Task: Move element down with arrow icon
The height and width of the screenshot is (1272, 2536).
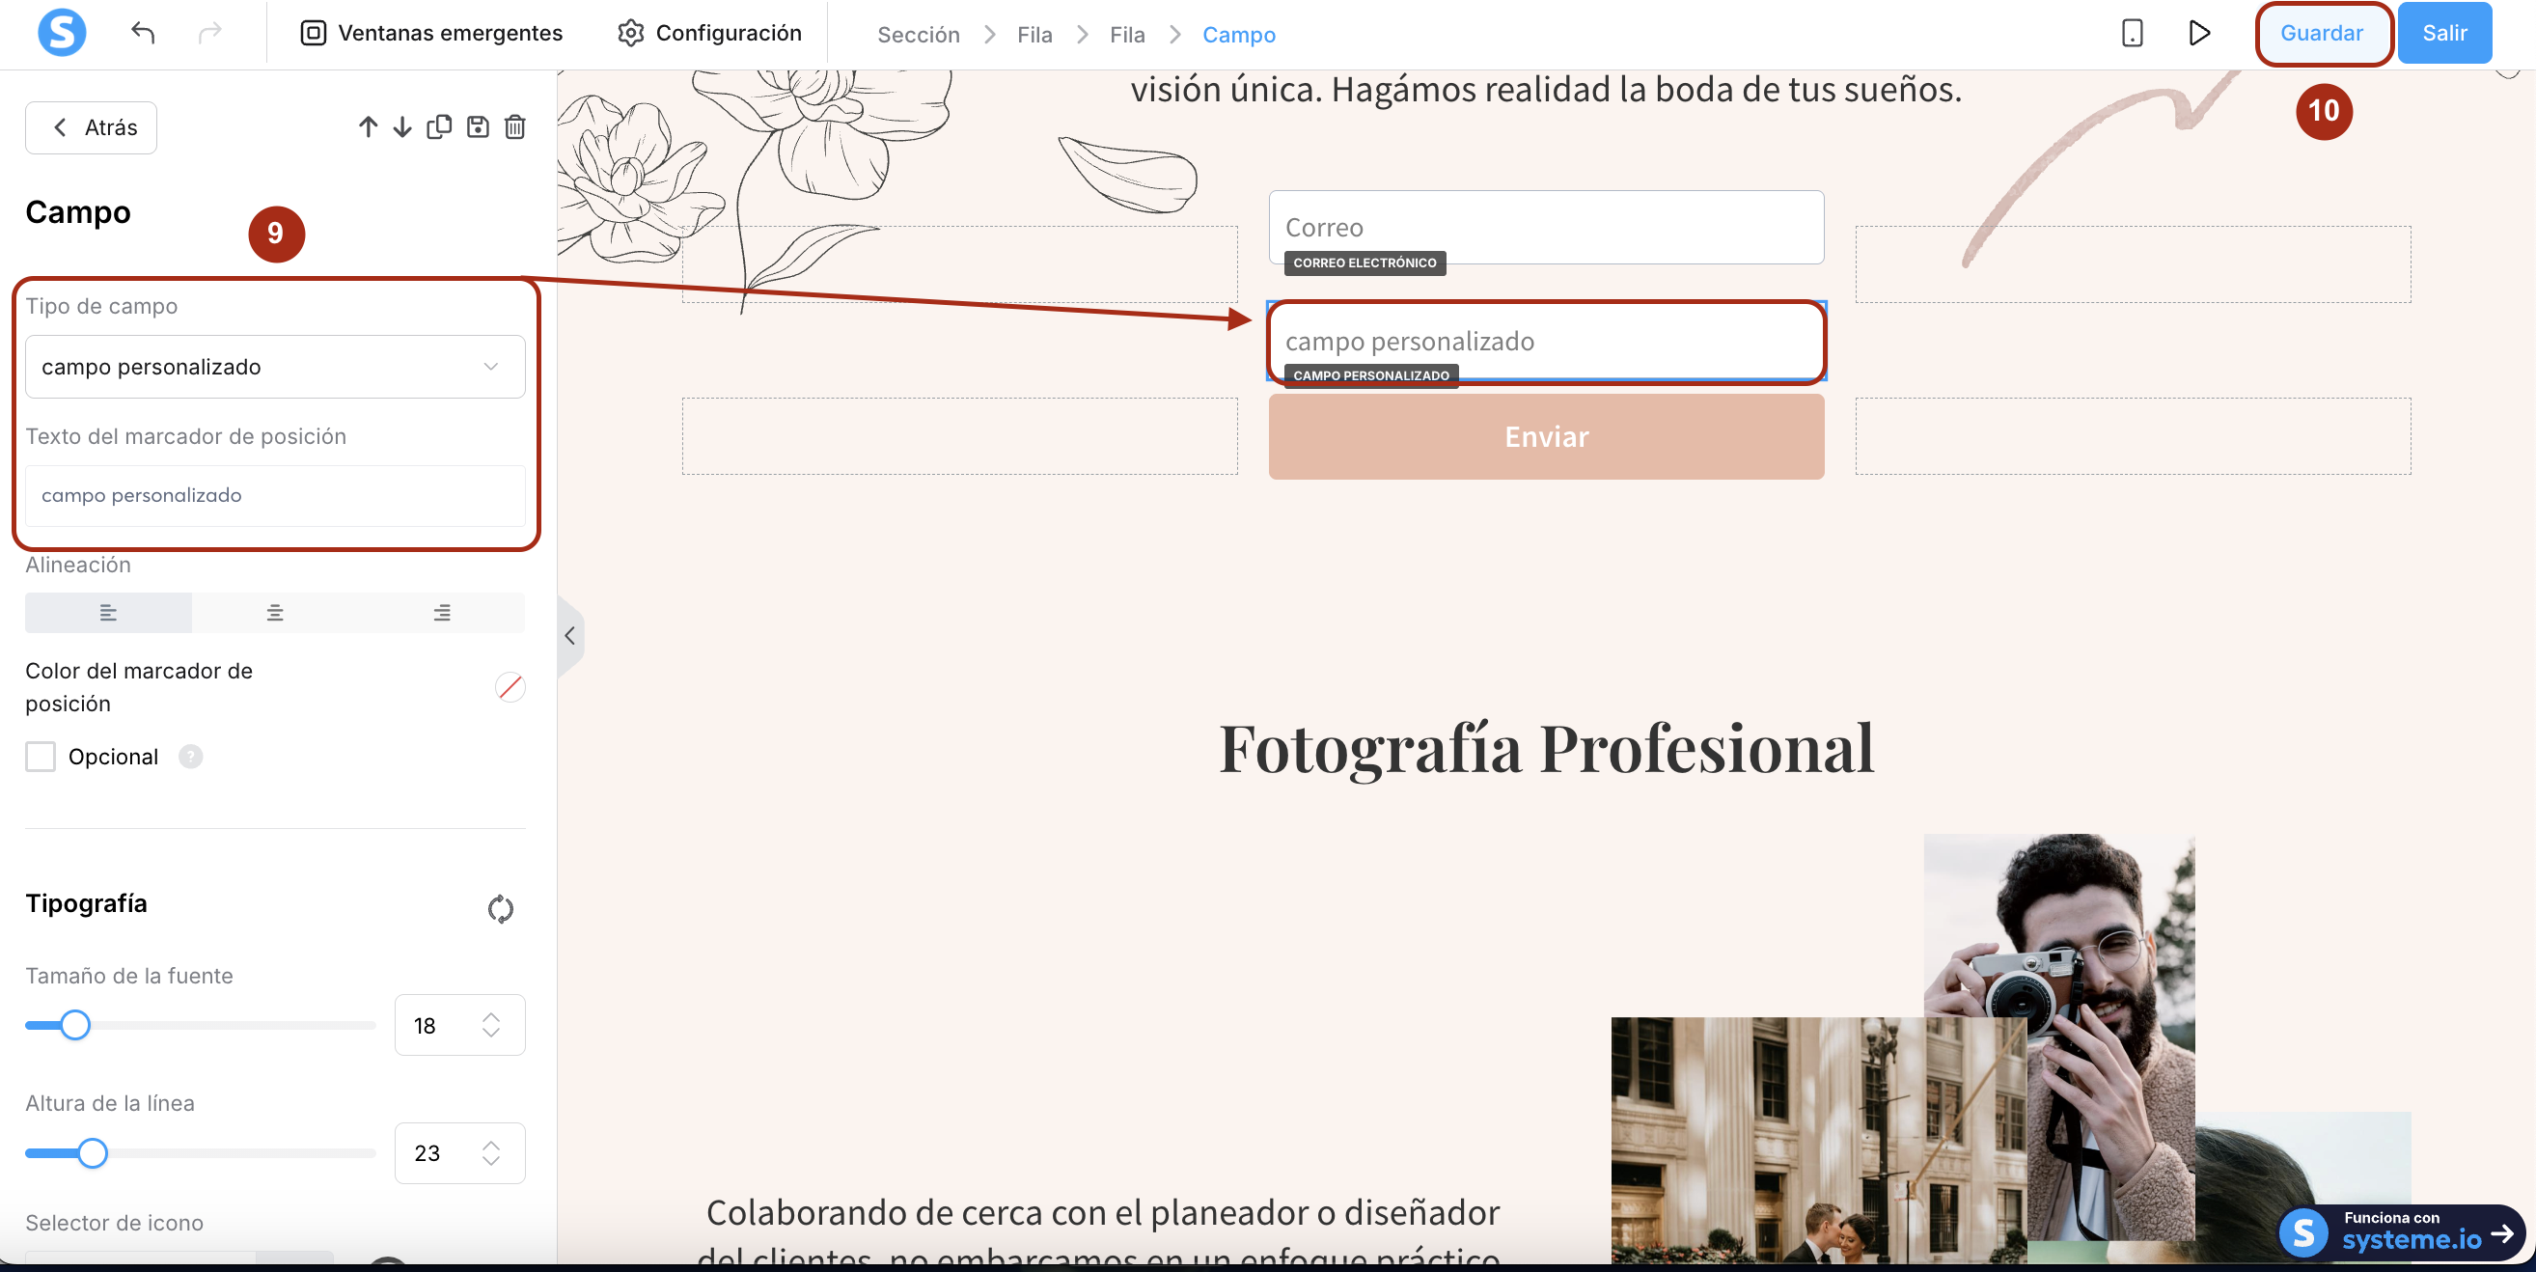Action: [x=401, y=127]
